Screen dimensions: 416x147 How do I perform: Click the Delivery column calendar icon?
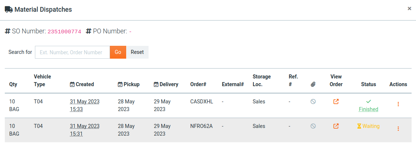pyautogui.click(x=156, y=84)
